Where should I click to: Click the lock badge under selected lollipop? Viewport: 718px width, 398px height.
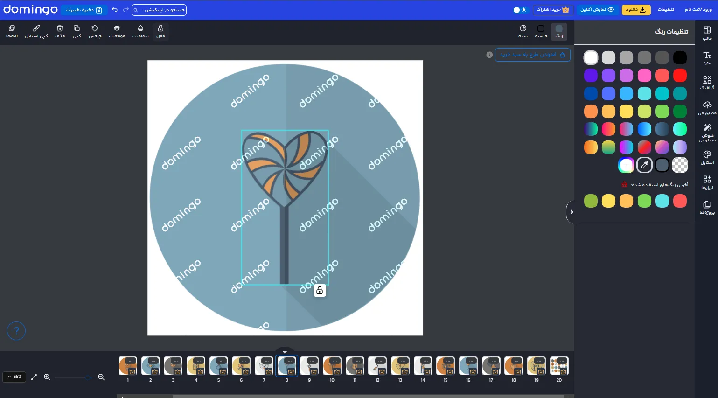tap(320, 290)
